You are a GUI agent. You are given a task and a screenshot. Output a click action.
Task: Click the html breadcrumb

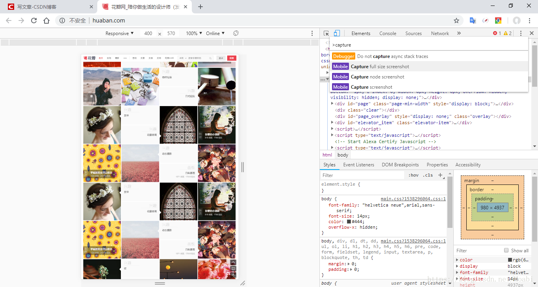coord(327,155)
